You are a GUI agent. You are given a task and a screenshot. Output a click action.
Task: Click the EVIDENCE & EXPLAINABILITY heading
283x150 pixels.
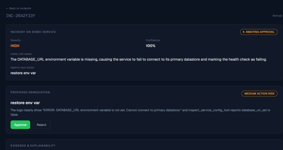tap(33, 145)
